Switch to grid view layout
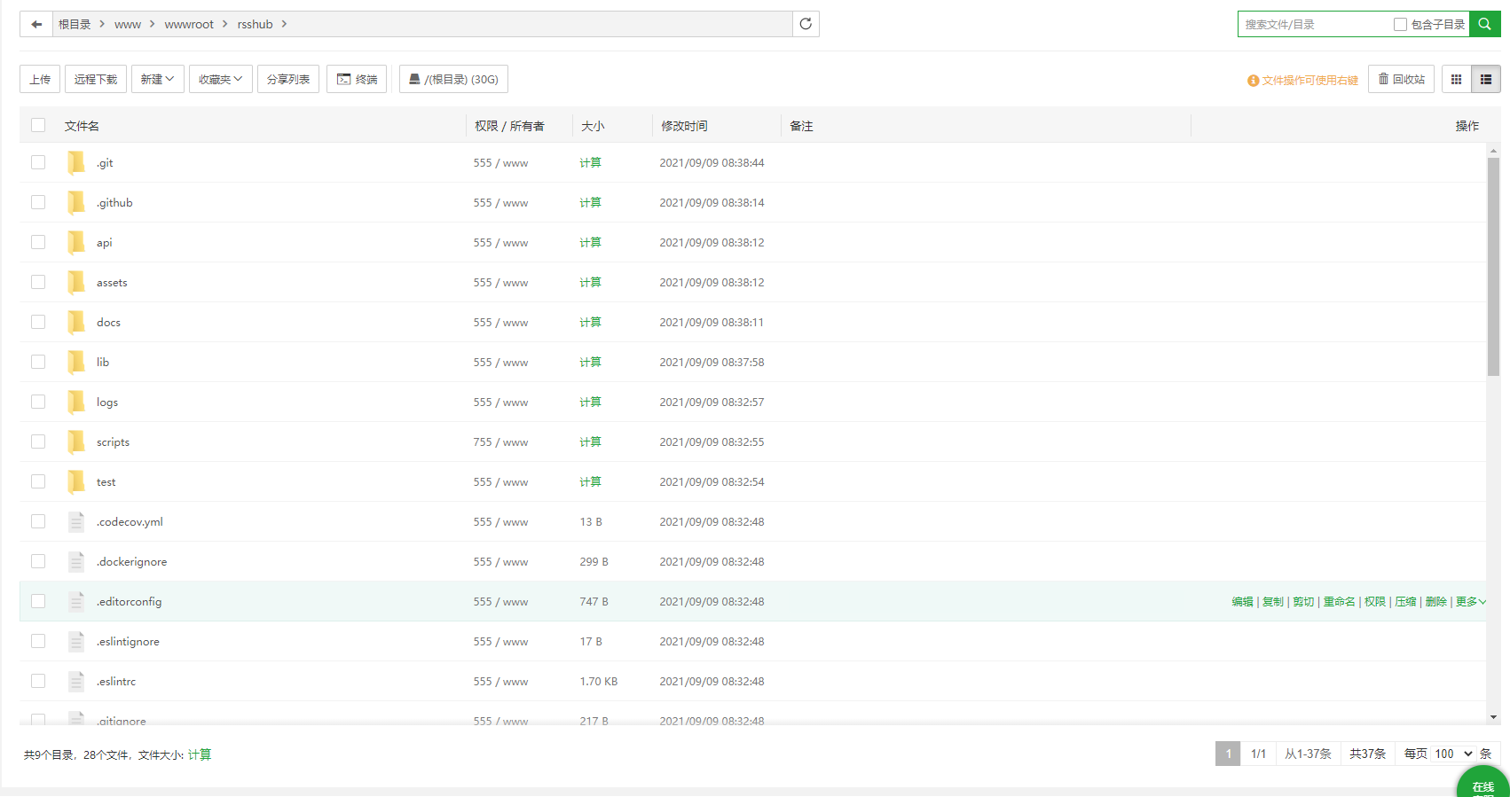The width and height of the screenshot is (1510, 797). tap(1456, 79)
